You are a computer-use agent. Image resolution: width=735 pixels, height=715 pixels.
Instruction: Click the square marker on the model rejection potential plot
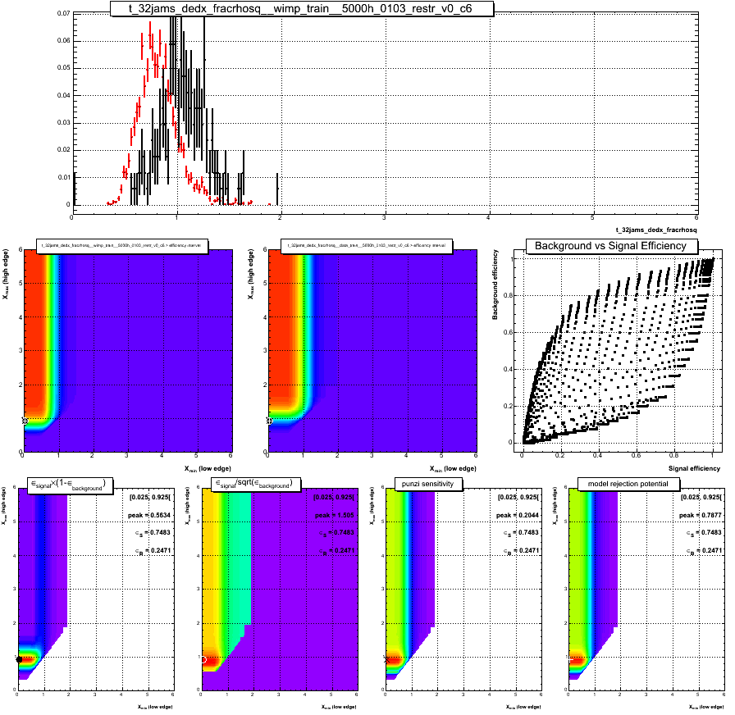tap(570, 659)
